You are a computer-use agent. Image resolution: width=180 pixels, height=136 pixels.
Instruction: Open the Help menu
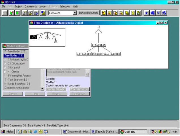75,7
